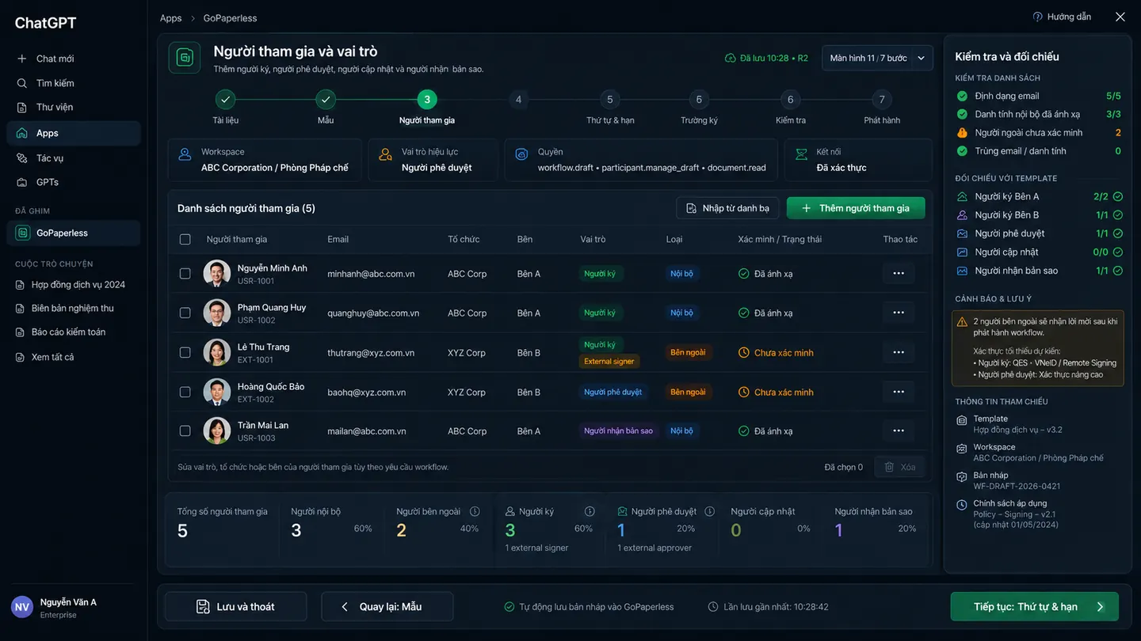The width and height of the screenshot is (1141, 641).
Task: Click the Xóa trash button
Action: pos(899,467)
